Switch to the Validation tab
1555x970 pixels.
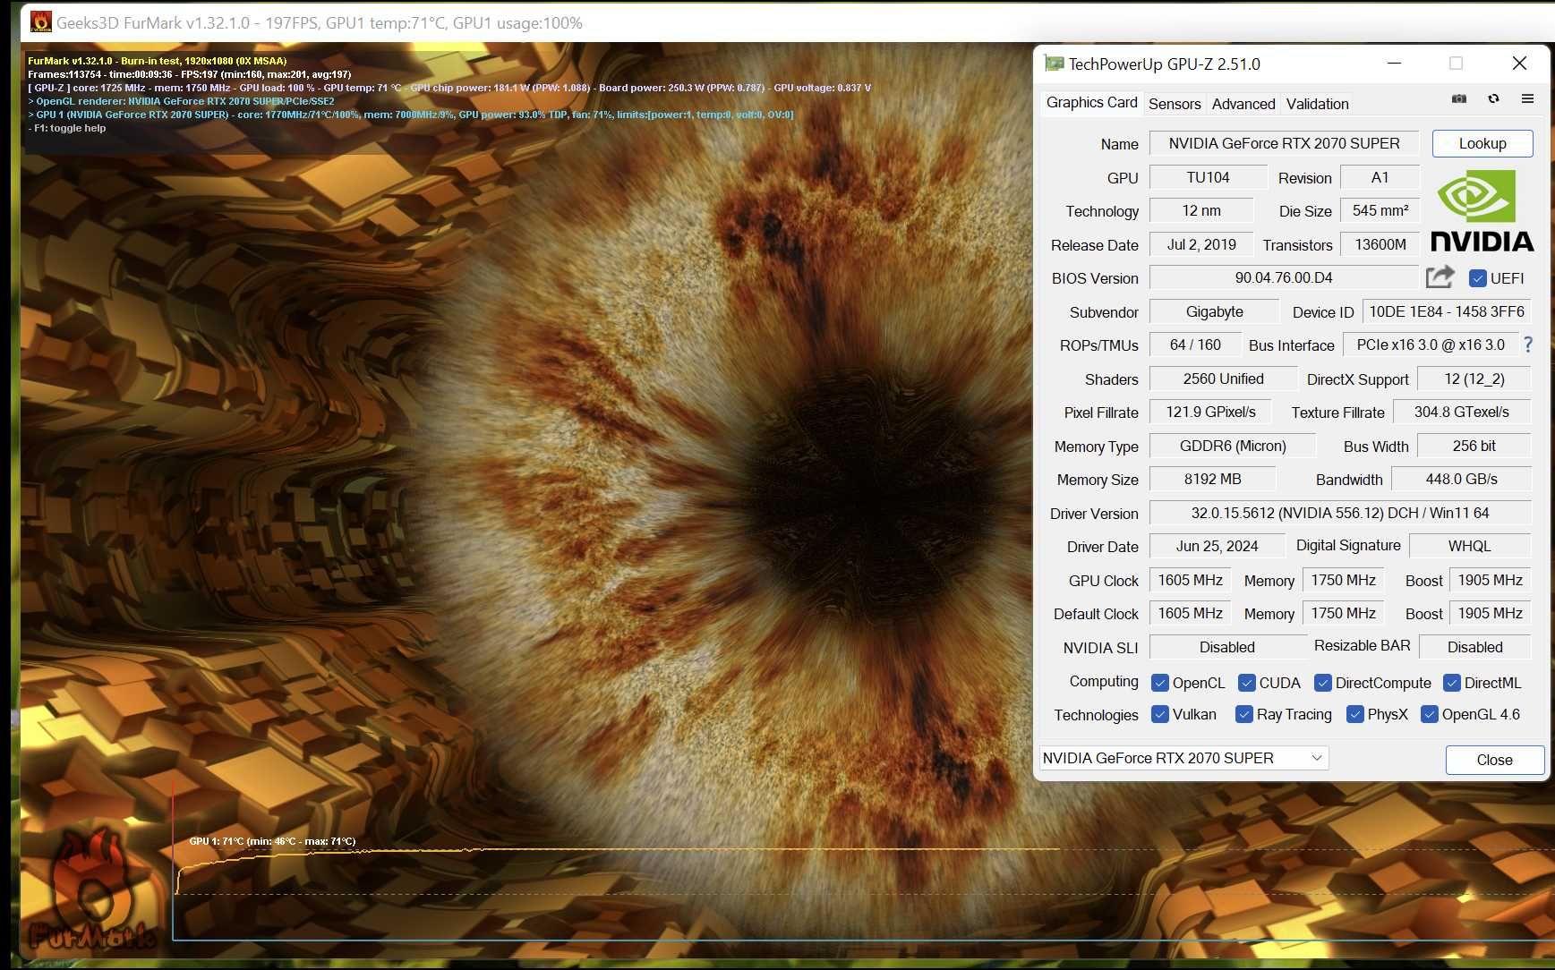[1317, 104]
